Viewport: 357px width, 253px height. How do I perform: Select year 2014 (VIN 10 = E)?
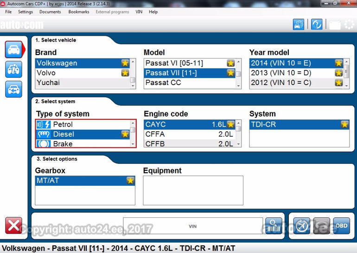(296, 63)
